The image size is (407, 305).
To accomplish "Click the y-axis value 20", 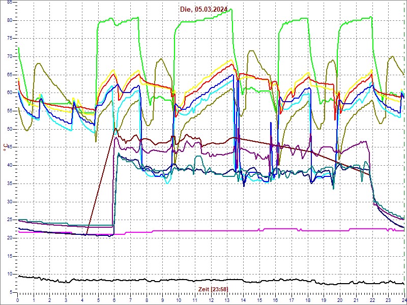I will coord(9,238).
